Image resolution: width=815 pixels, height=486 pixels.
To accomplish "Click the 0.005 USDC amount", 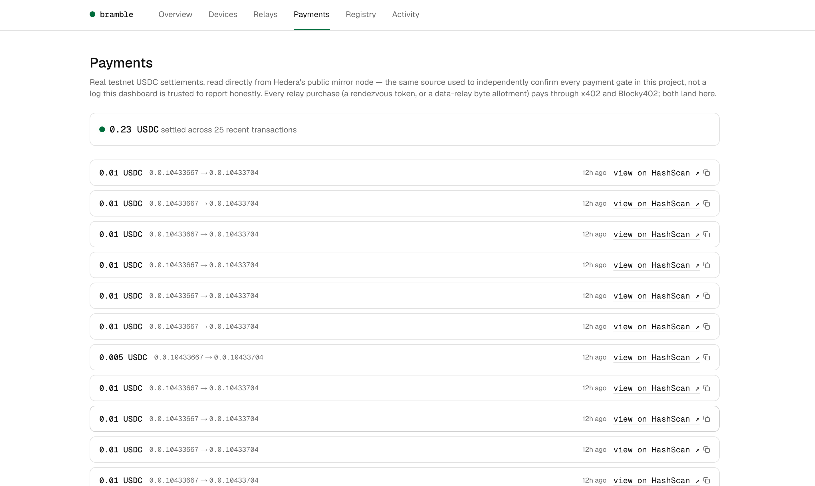I will pyautogui.click(x=123, y=357).
